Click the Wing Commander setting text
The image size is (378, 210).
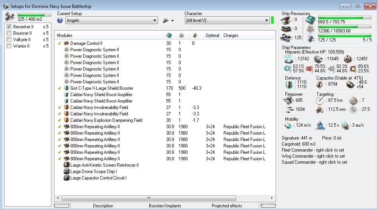pos(313,156)
